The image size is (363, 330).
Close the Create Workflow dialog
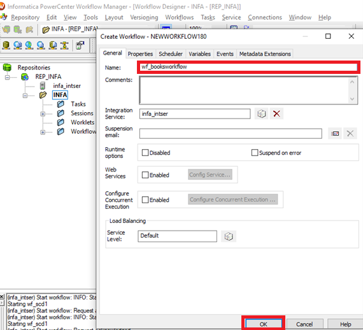coord(351,36)
